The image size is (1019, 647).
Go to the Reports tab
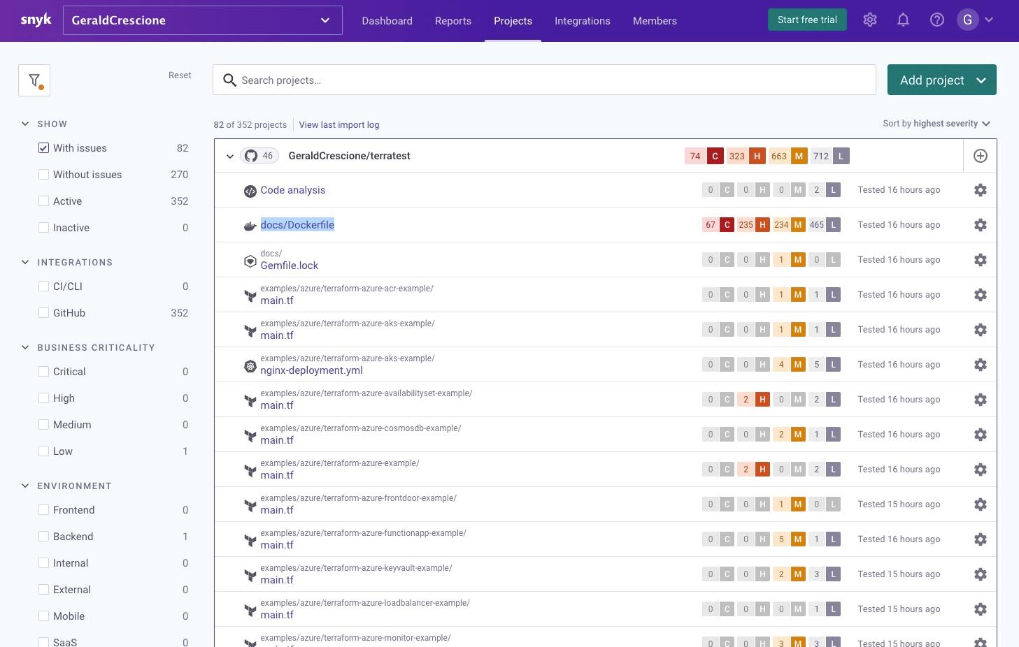pyautogui.click(x=453, y=21)
